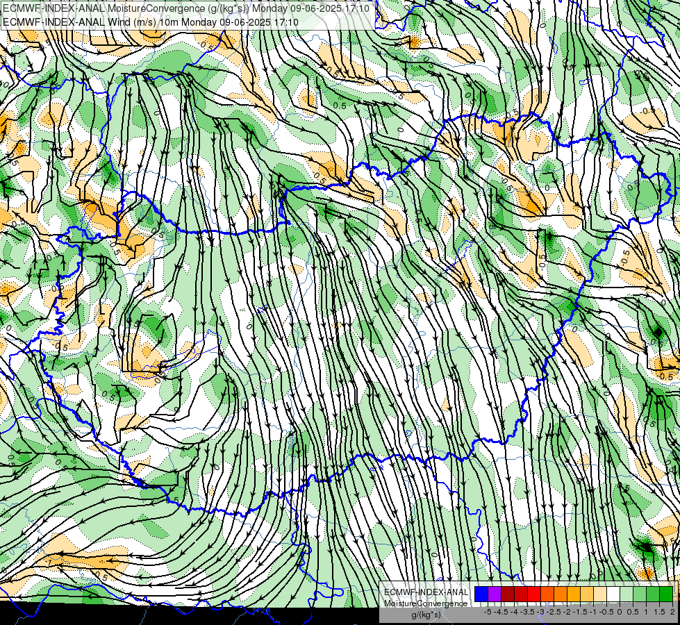The width and height of the screenshot is (680, 625).
Task: Click the title line 'ECMWF-INDEX-ANAL Wind (m/s) 10m'
Action: tap(90, 22)
